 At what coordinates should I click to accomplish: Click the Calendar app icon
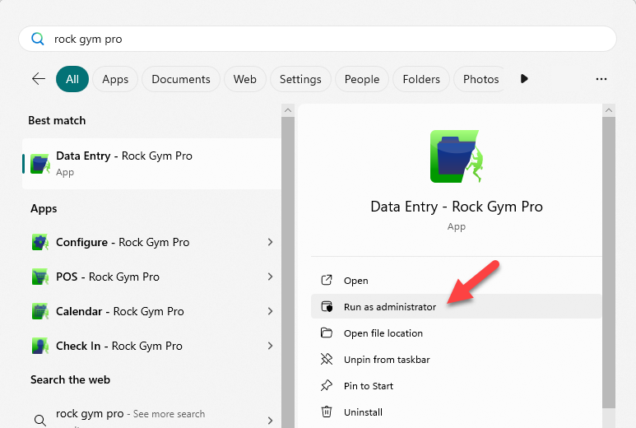coord(40,311)
